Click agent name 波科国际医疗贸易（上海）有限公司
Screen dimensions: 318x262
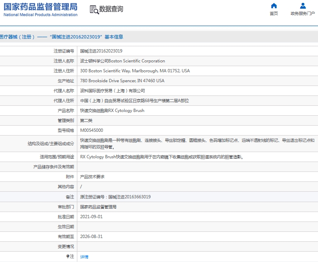pos(112,91)
